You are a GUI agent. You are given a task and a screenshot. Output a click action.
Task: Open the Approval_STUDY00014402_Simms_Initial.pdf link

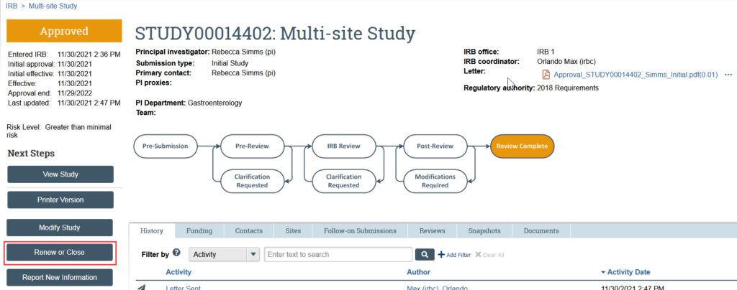[x=636, y=75]
